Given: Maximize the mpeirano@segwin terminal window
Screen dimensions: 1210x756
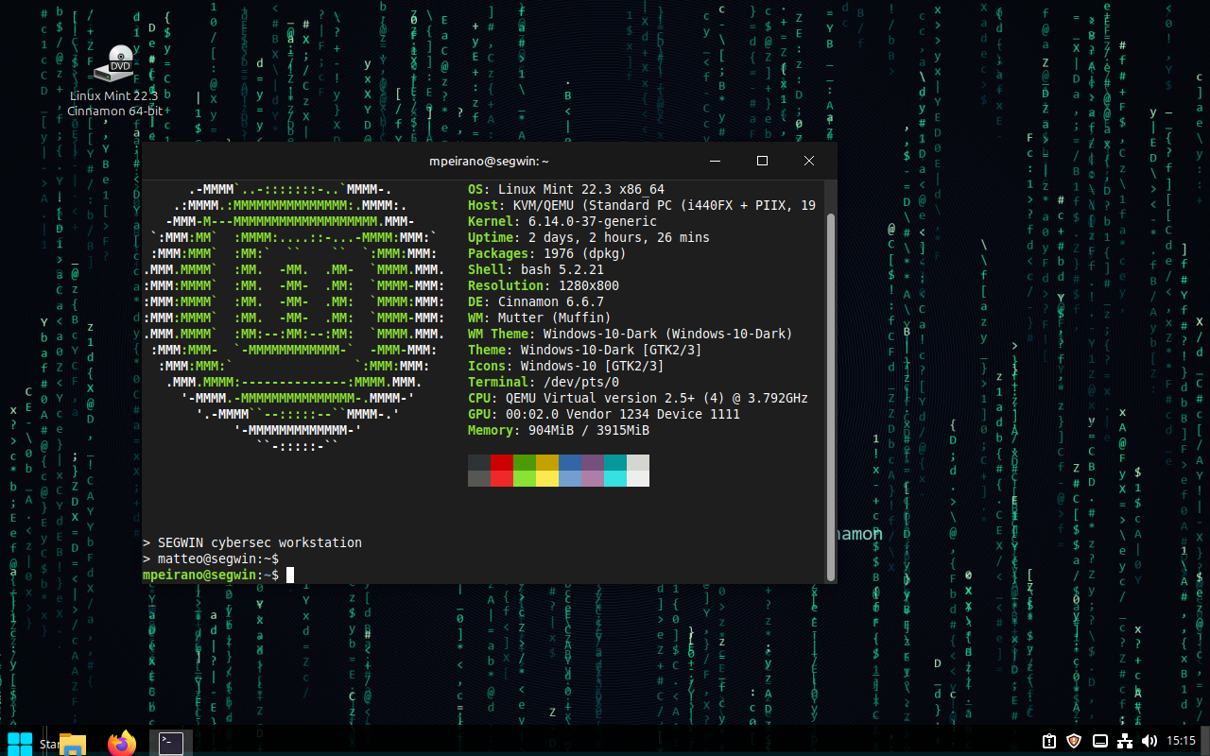Looking at the screenshot, I should click(762, 161).
